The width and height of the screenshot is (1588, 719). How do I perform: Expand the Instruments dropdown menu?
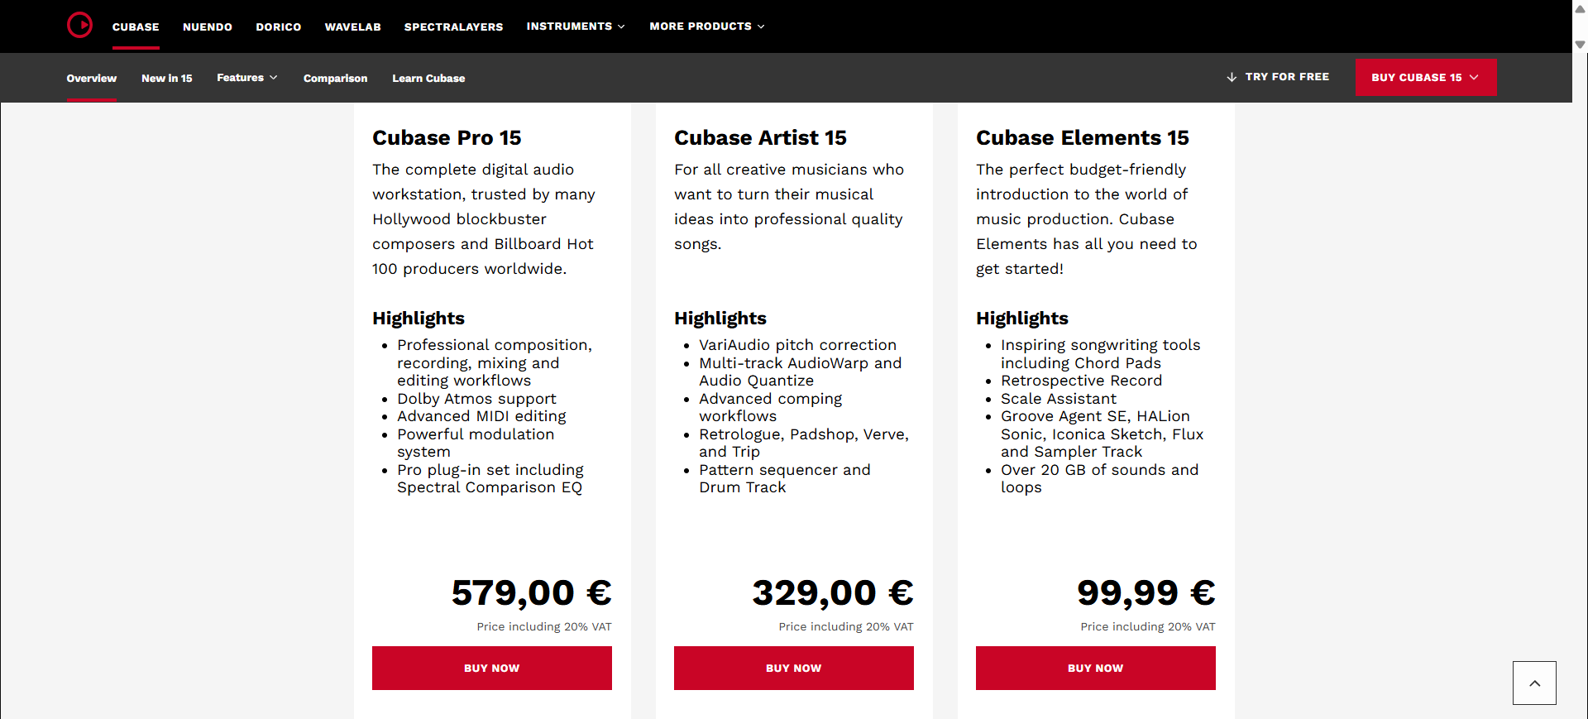(576, 26)
